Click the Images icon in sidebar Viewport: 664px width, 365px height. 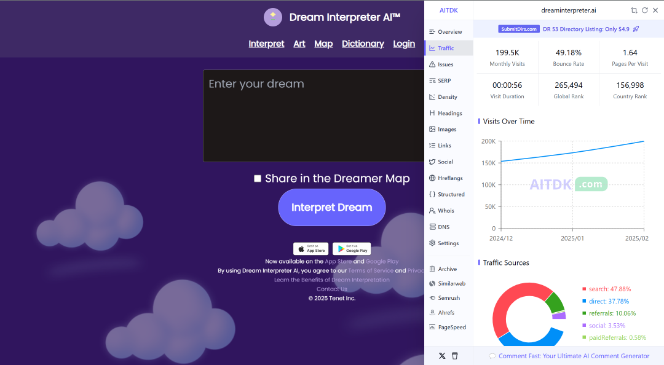(x=432, y=129)
